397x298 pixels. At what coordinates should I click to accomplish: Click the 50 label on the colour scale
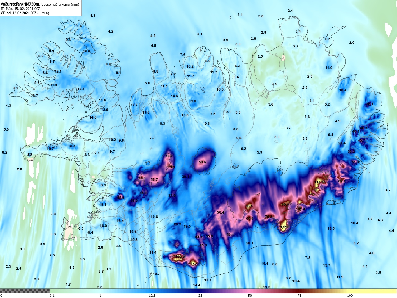[x=250, y=296]
